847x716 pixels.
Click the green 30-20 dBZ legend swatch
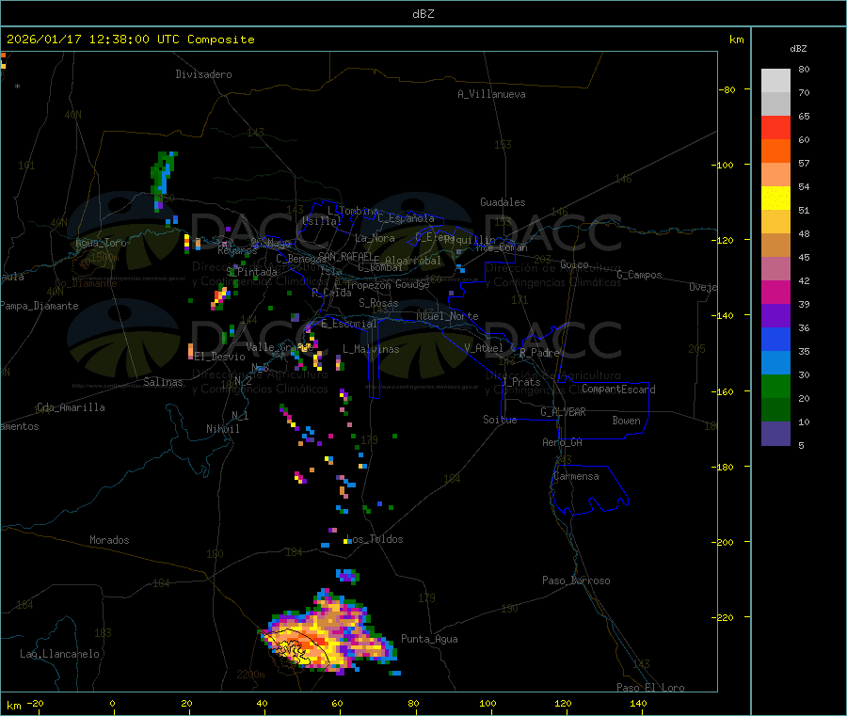pos(775,386)
